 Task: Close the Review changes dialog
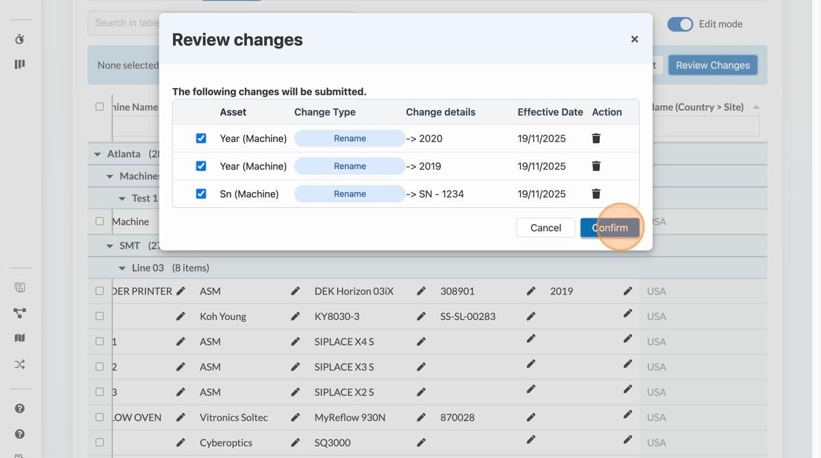[634, 40]
